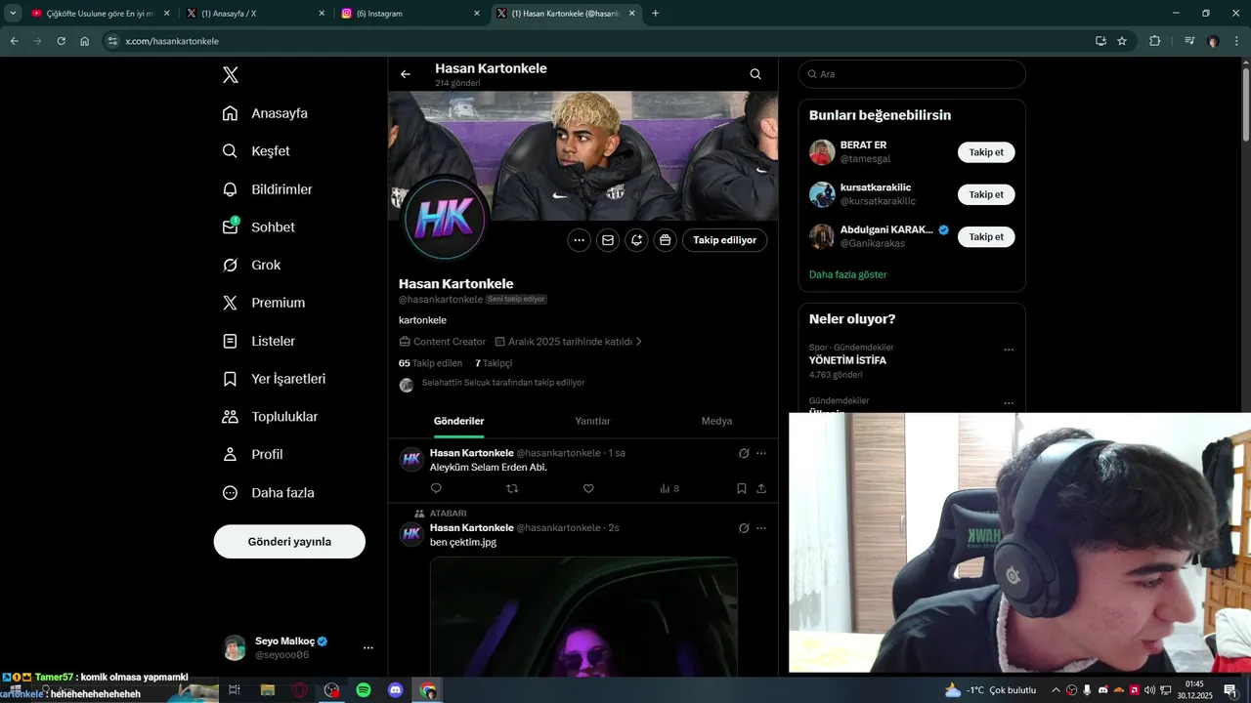Viewport: 1251px width, 703px height.
Task: Open the Windows notification center
Action: [1230, 690]
